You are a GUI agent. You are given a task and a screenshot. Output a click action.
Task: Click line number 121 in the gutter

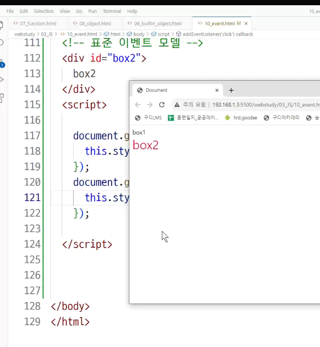point(32,198)
